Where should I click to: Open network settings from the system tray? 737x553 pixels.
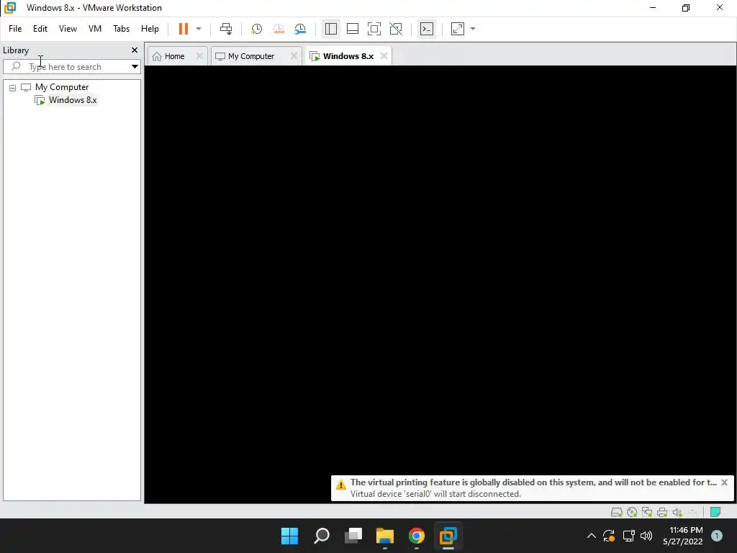click(628, 536)
